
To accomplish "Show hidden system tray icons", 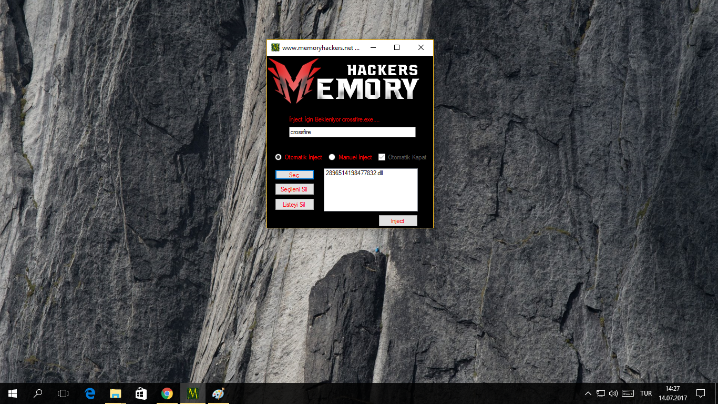I will pyautogui.click(x=588, y=393).
